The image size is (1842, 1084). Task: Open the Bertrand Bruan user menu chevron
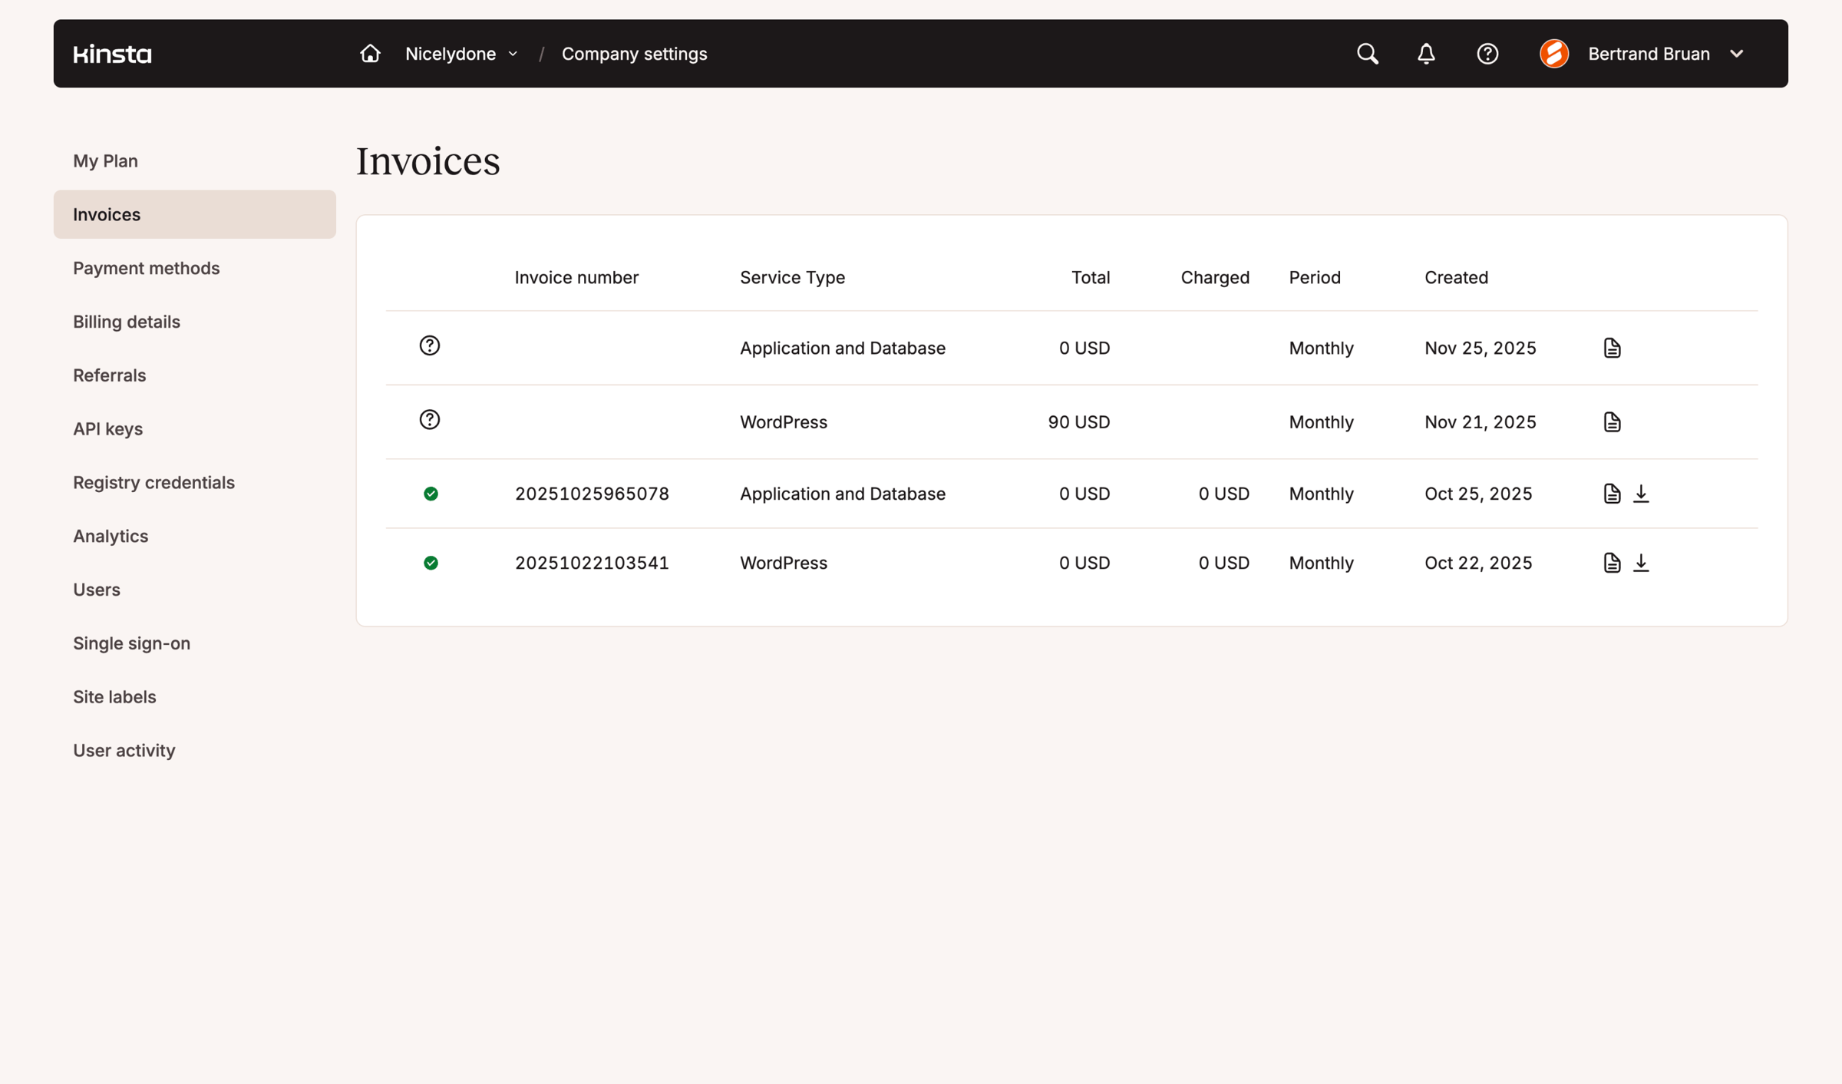(x=1737, y=54)
